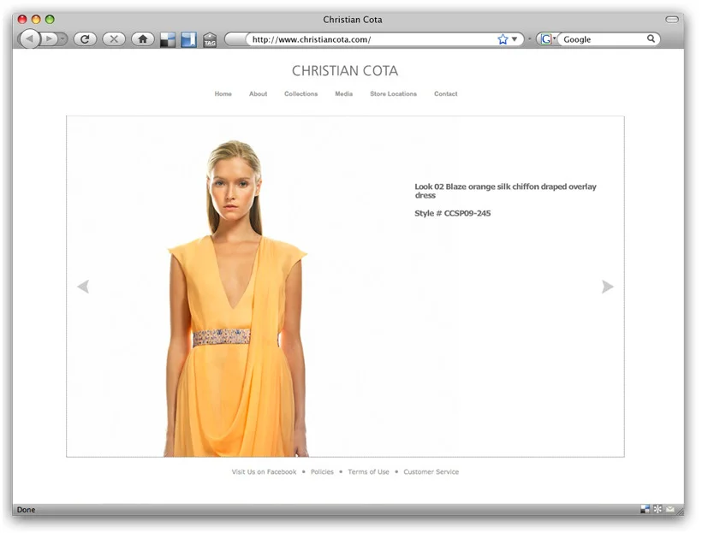Go back with the browser back arrow
This screenshot has height=533, width=702.
tap(29, 39)
